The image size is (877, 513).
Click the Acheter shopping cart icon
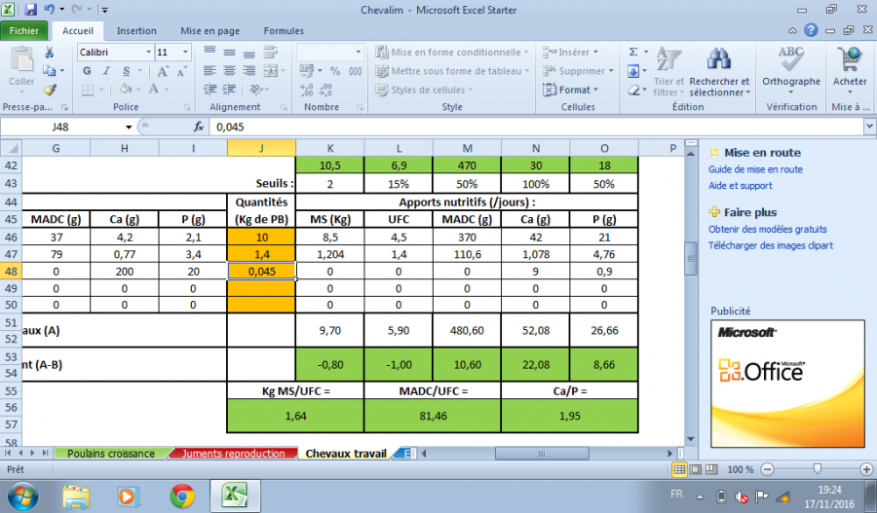point(849,66)
